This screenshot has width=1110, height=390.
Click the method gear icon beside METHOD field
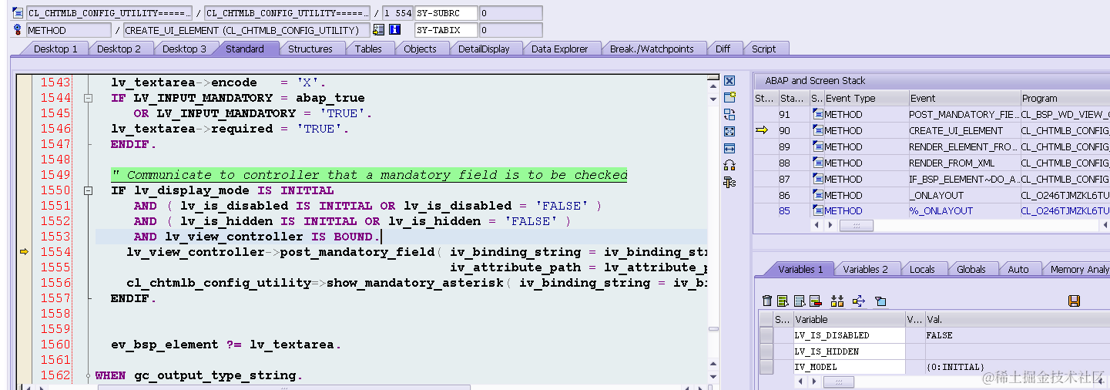pyautogui.click(x=18, y=30)
